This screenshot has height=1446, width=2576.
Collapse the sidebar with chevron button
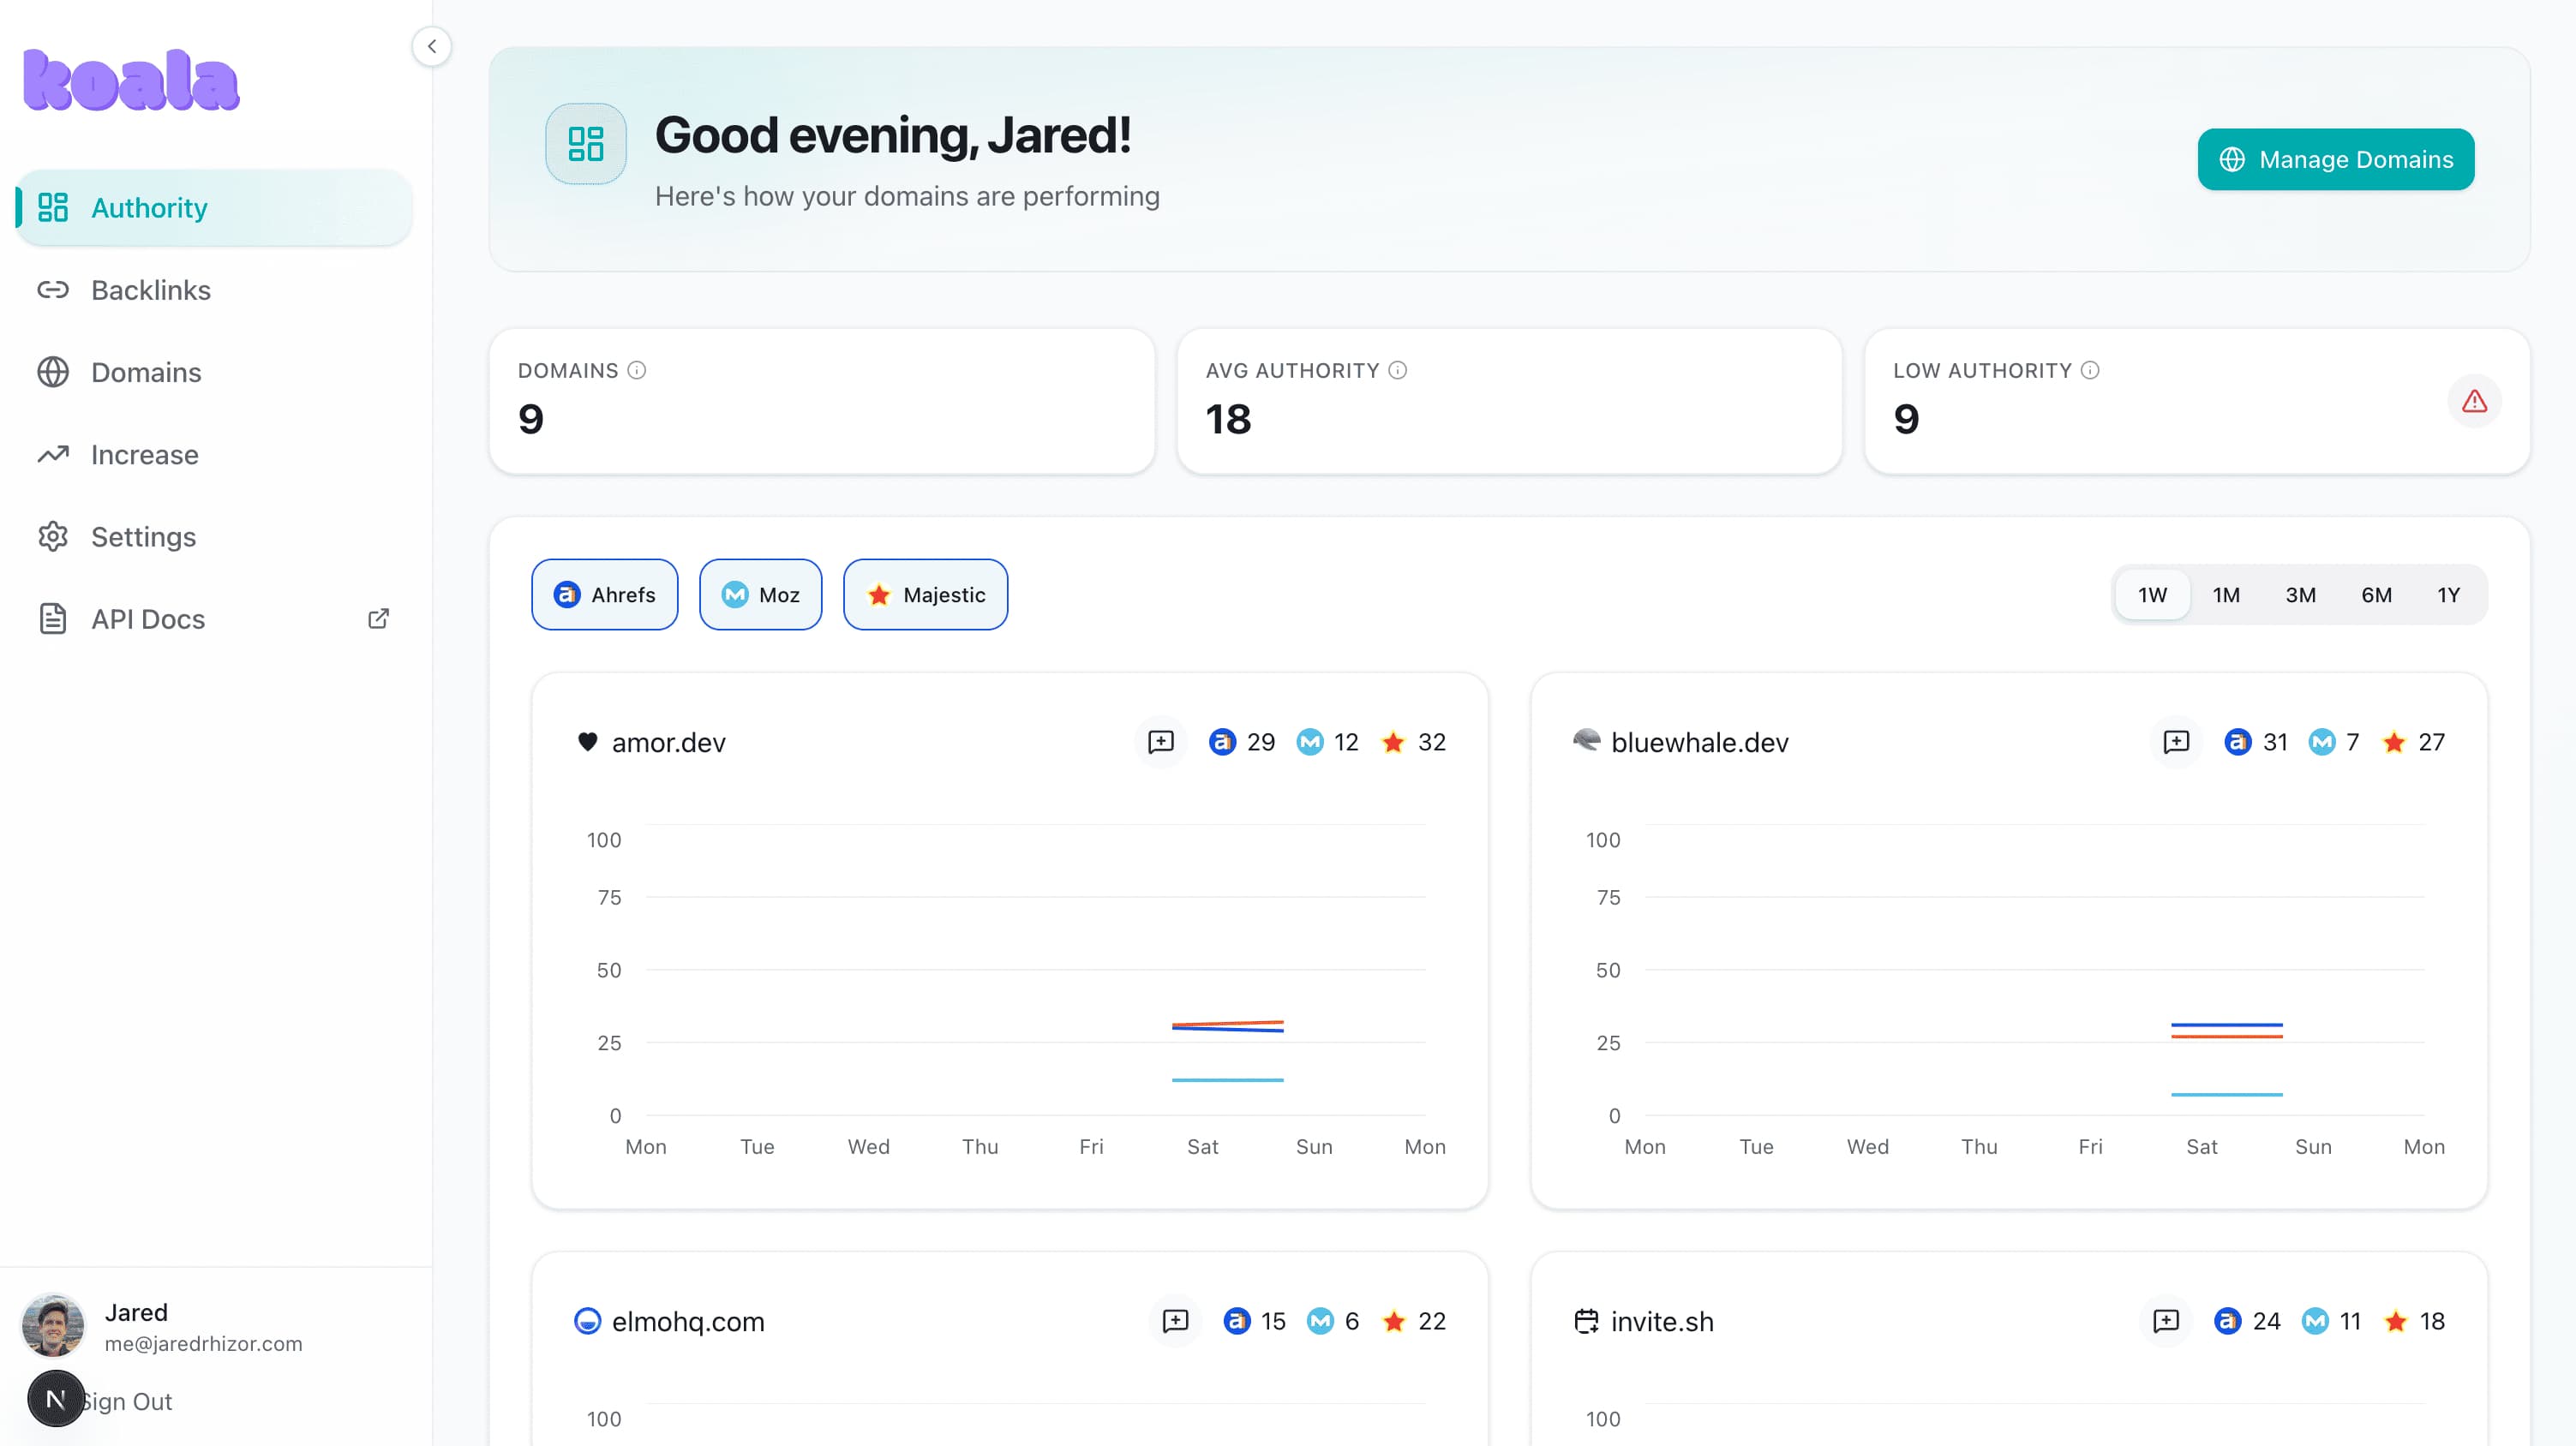point(431,46)
